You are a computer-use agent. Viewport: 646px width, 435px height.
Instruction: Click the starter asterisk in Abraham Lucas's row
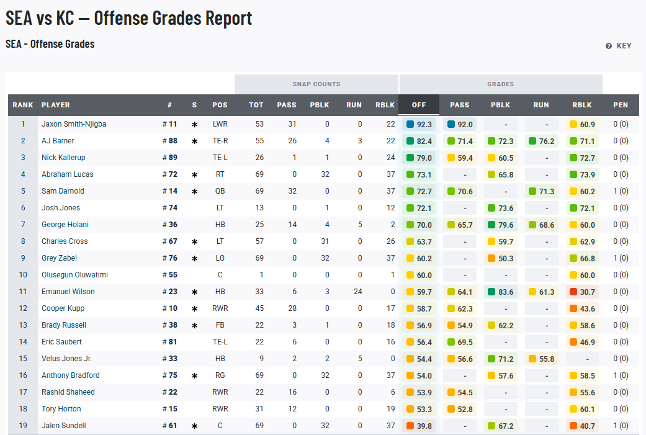pyautogui.click(x=194, y=174)
